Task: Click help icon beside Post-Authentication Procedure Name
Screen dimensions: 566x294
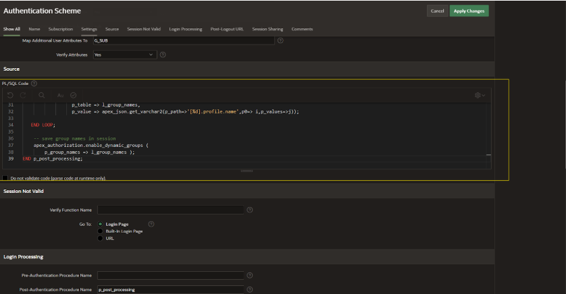Action: (x=250, y=289)
